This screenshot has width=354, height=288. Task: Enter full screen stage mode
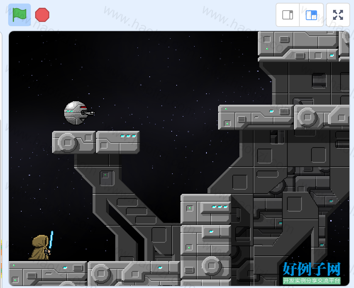pyautogui.click(x=338, y=15)
